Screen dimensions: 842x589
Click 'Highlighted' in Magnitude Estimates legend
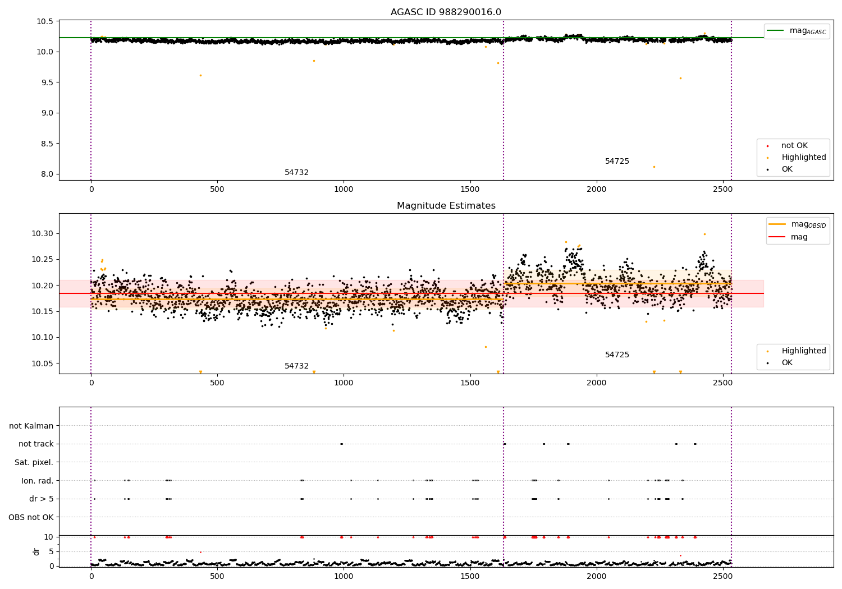pos(804,351)
